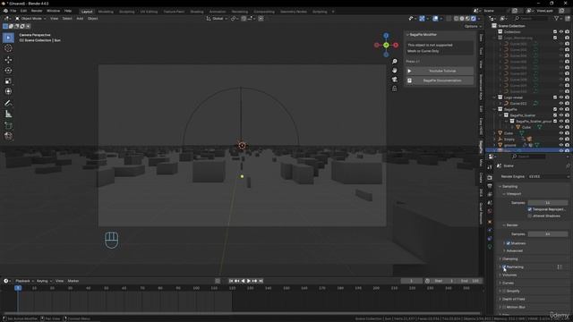Toggle Render Shadows checkbox
Image resolution: width=573 pixels, height=322 pixels.
click(x=509, y=243)
